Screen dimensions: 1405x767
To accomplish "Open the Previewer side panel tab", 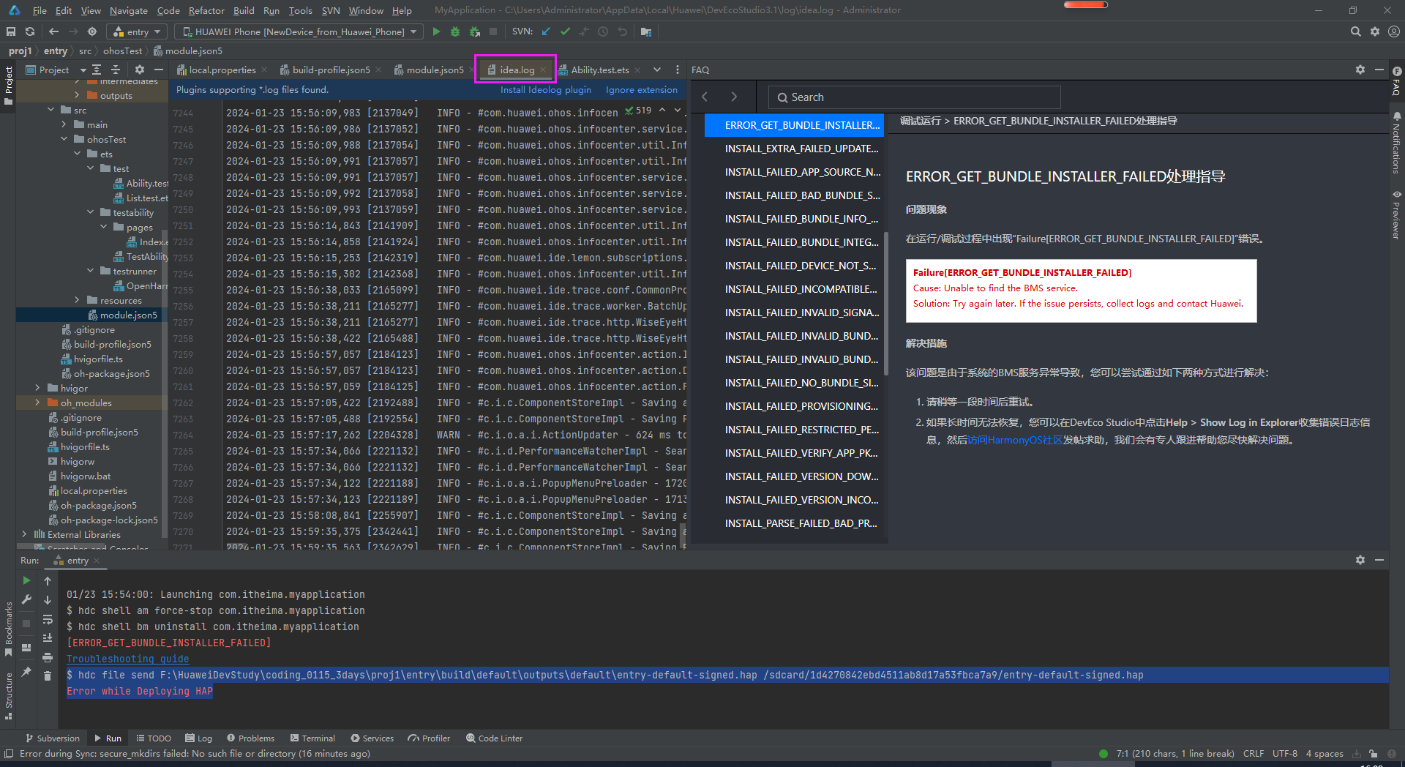I will (x=1397, y=215).
